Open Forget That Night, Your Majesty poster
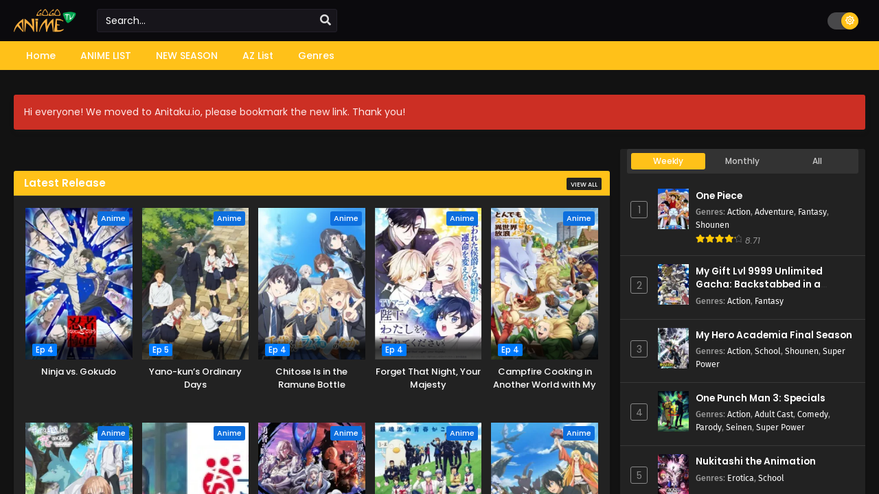 428,283
